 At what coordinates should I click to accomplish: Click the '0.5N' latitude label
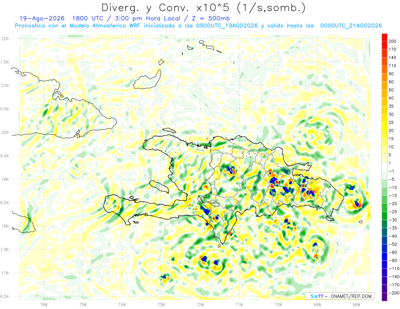pos(5,109)
